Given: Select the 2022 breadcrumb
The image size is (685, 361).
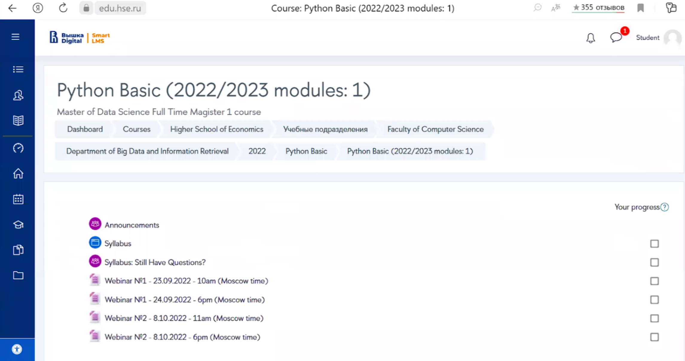Looking at the screenshot, I should point(257,151).
